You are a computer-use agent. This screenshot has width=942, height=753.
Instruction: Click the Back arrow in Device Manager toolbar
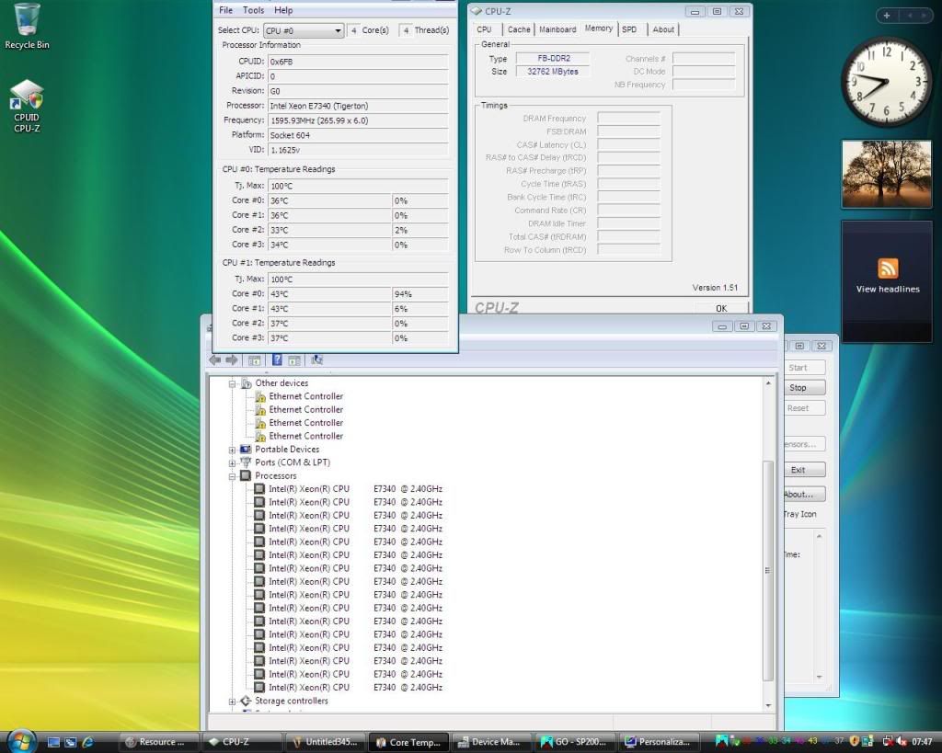click(x=215, y=359)
